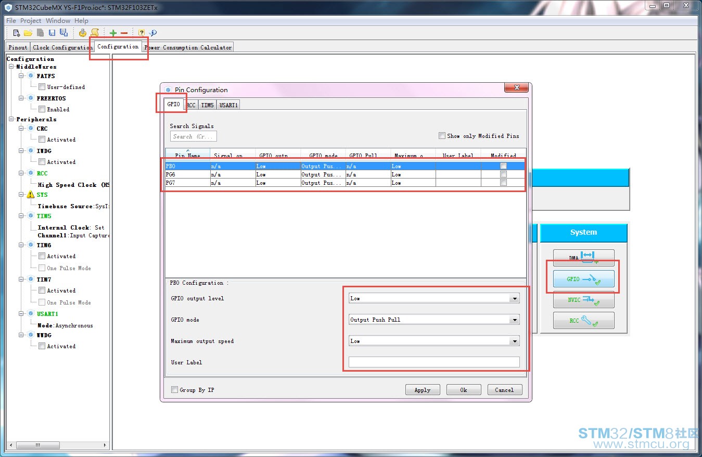Viewport: 702px width, 457px height.
Task: Click the Ok button
Action: pyautogui.click(x=463, y=390)
